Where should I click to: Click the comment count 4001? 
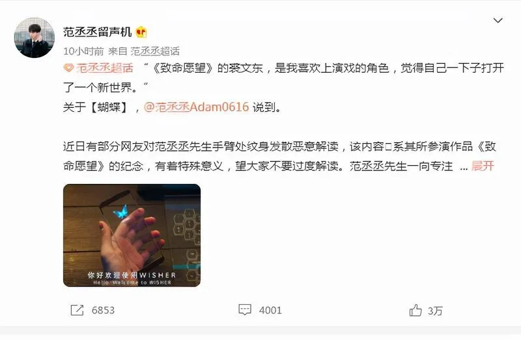coord(270,310)
